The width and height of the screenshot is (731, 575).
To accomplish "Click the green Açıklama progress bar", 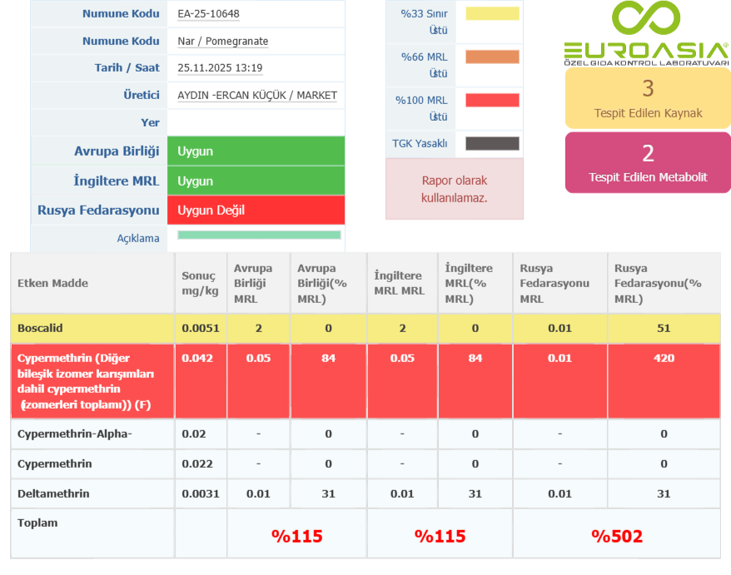I will [259, 235].
